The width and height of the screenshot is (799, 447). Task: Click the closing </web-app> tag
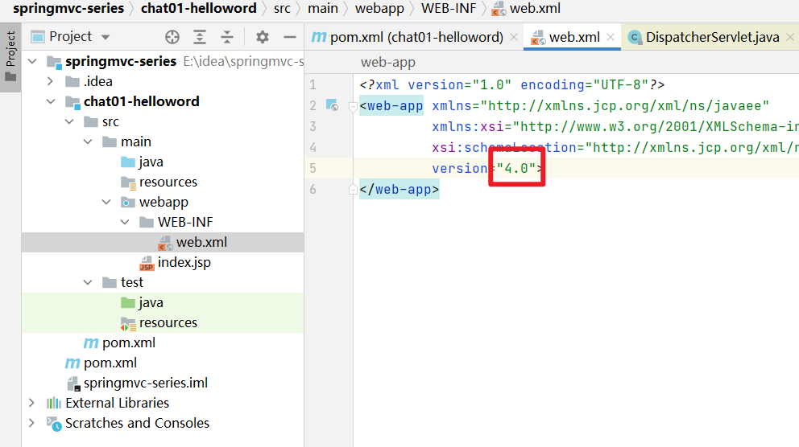[x=399, y=190]
